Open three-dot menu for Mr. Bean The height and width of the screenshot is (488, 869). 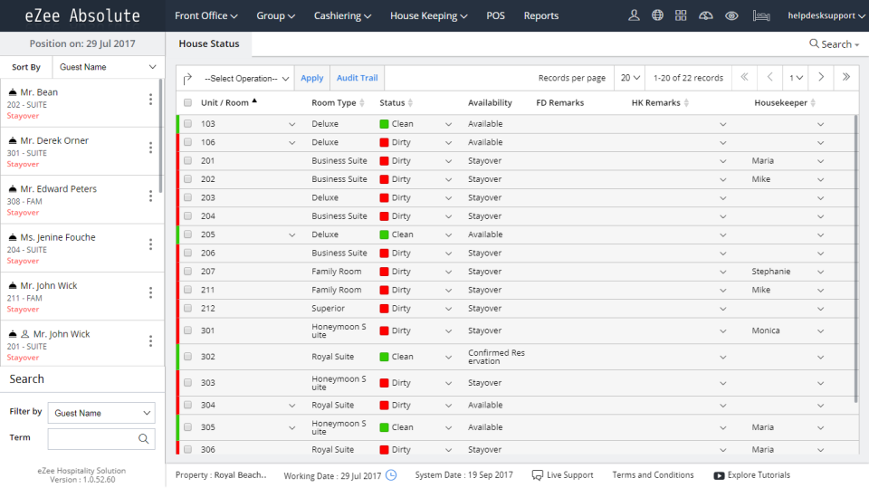[x=150, y=100]
